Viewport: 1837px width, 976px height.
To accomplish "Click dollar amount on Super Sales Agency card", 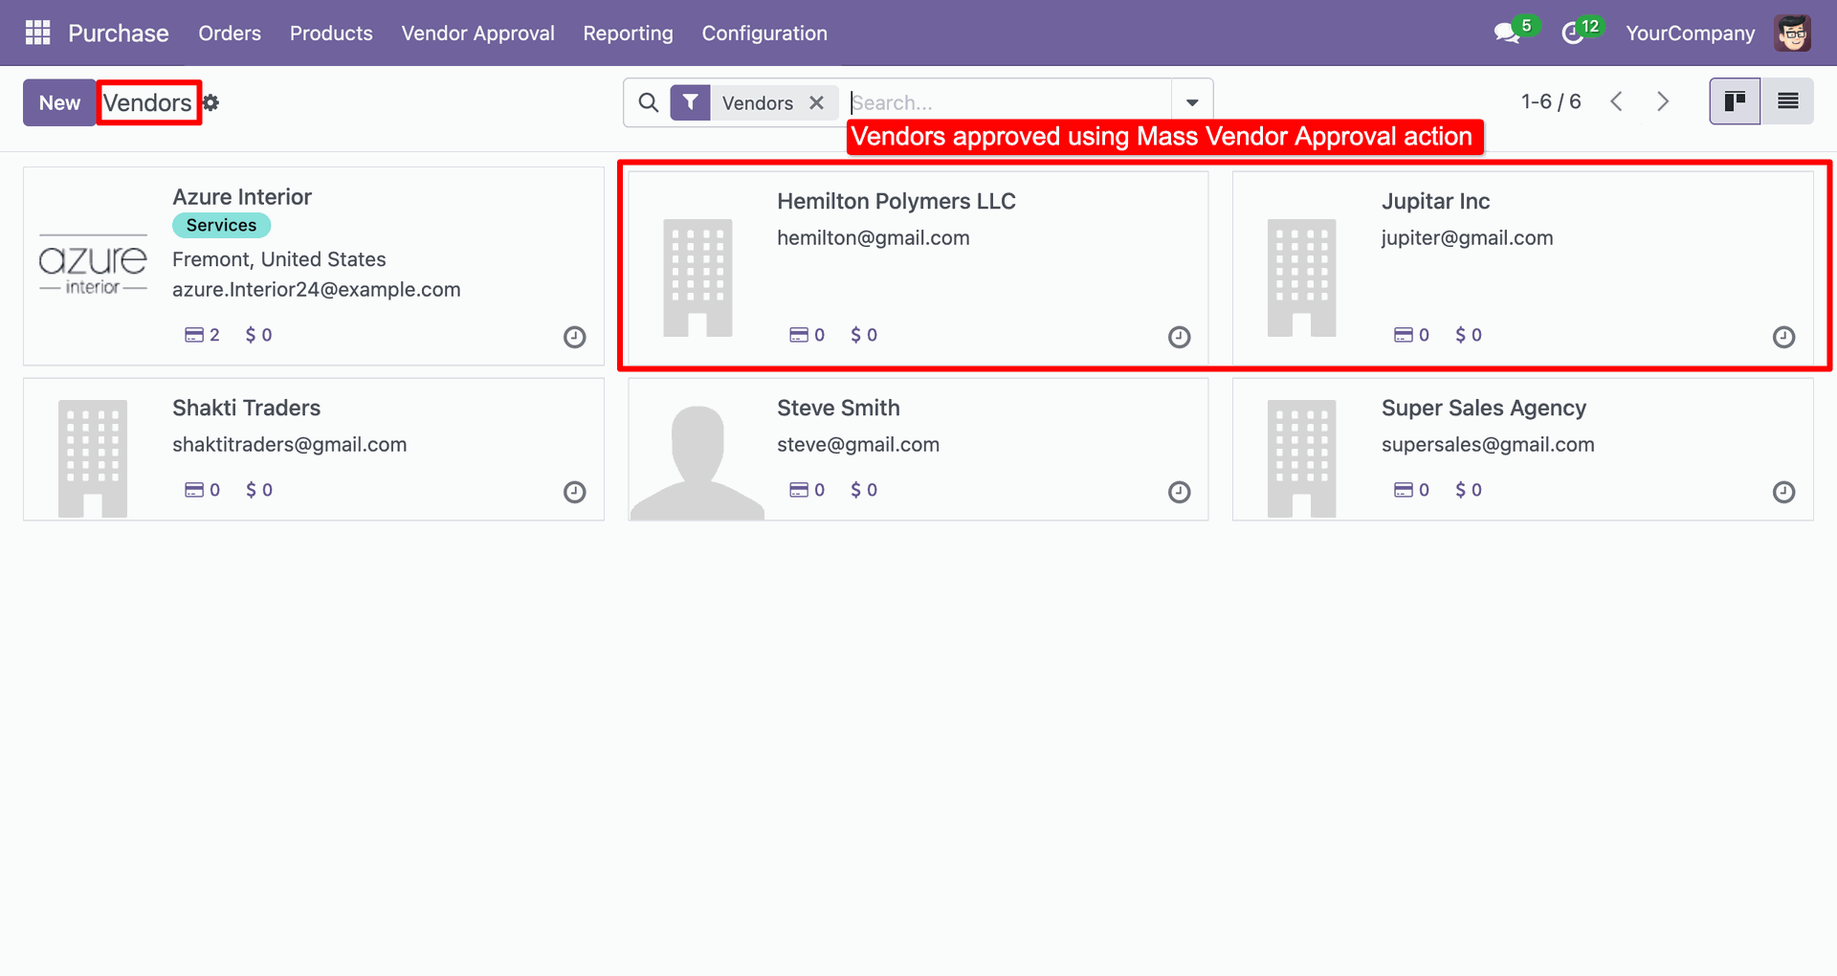I will pyautogui.click(x=1469, y=490).
